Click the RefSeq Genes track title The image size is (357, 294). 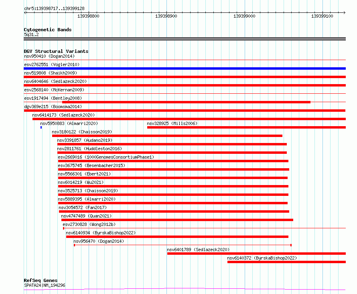tap(41, 280)
